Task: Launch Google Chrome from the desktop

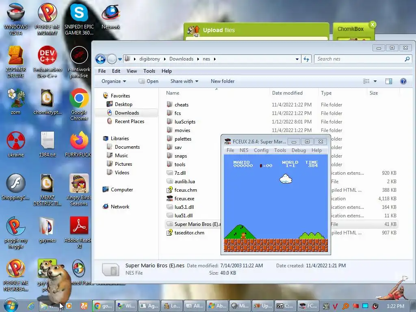Action: [79, 104]
